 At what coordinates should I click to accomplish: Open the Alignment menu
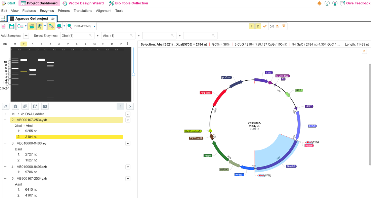104,11
